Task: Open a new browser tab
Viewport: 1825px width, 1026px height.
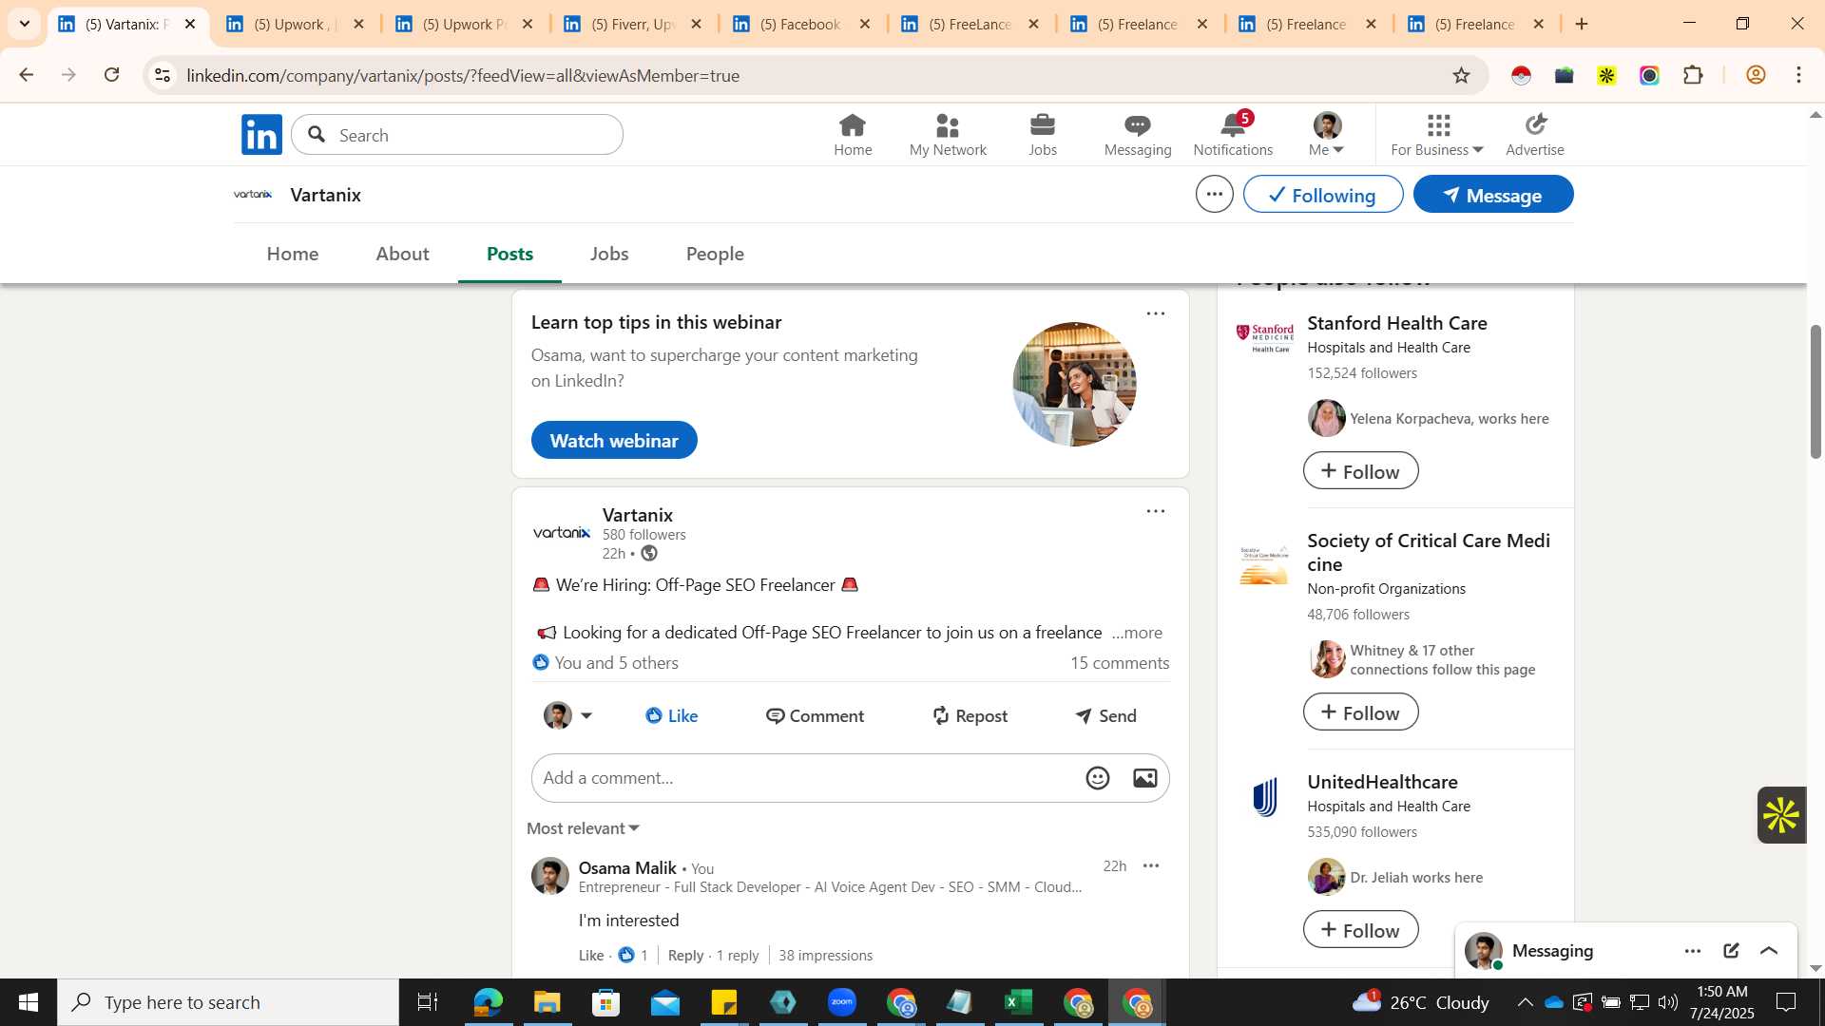Action: coord(1582,24)
